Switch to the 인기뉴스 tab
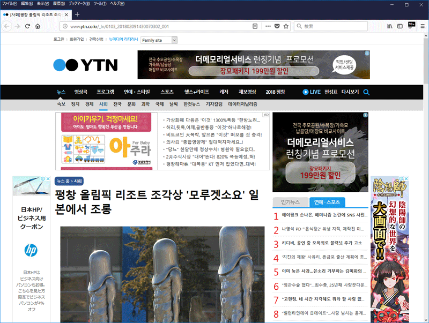This screenshot has width=429, height=323. tap(290, 202)
